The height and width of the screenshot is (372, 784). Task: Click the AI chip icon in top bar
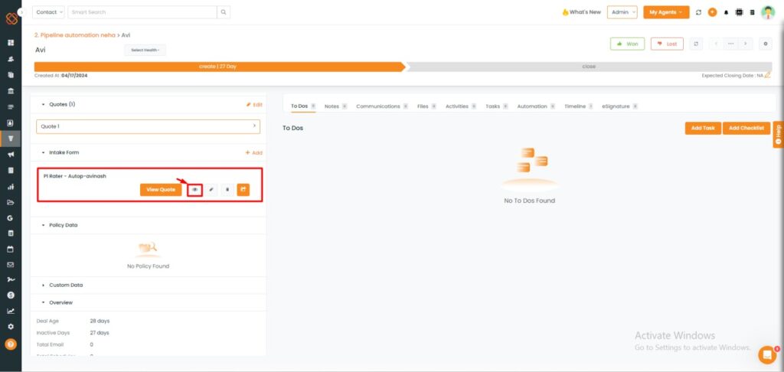[x=739, y=12]
